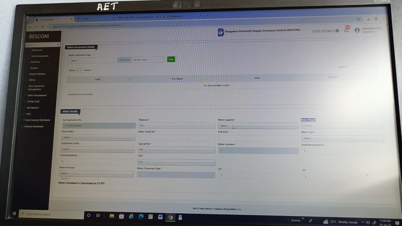Image resolution: width=402 pixels, height=226 pixels.
Task: Open Meter Calibration Copy select dropdown
Action: 91,60
